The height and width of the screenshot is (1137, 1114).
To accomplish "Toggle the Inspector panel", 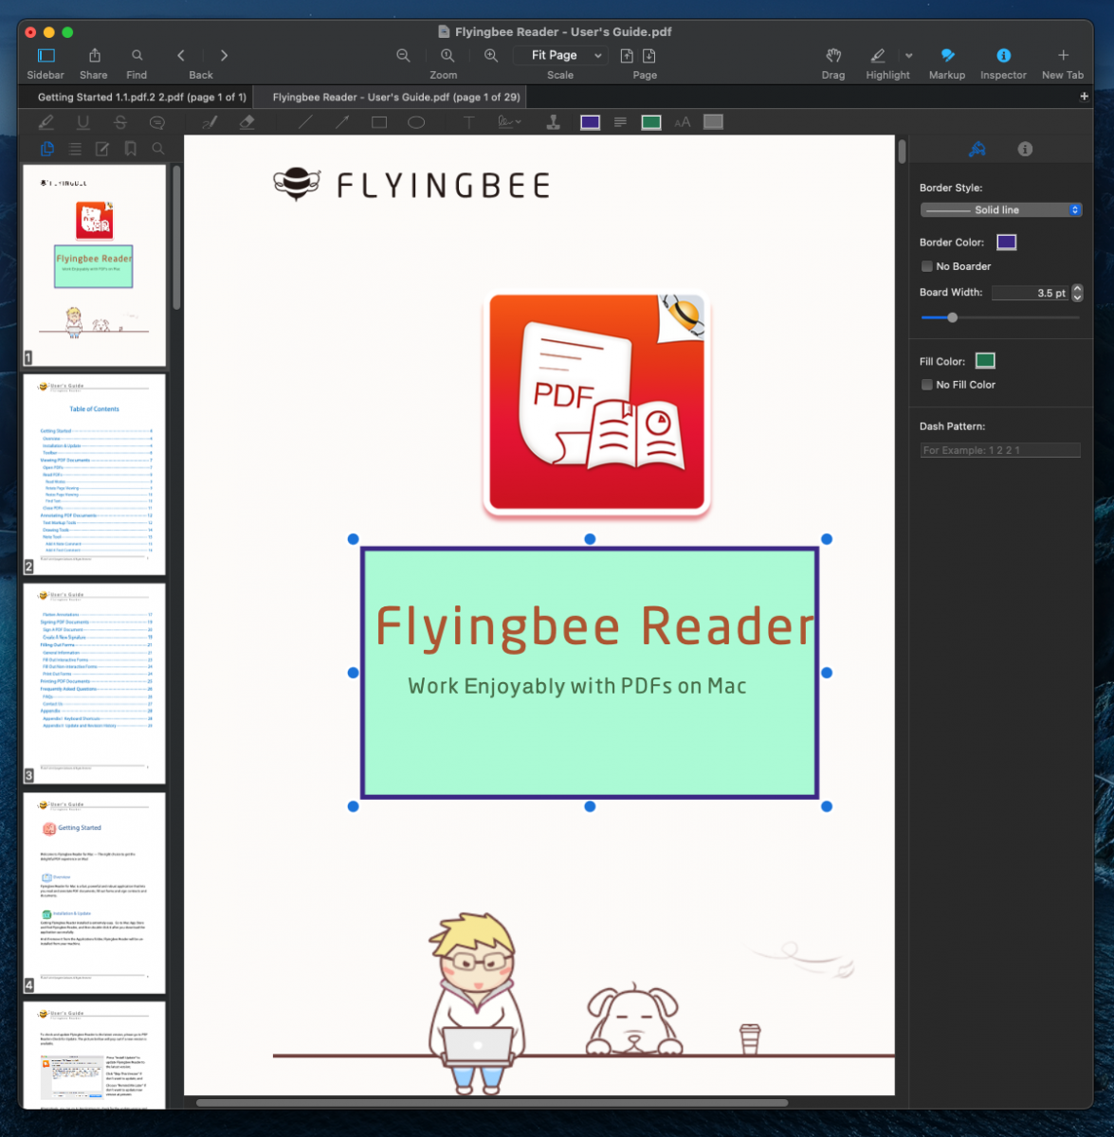I will click(1003, 56).
